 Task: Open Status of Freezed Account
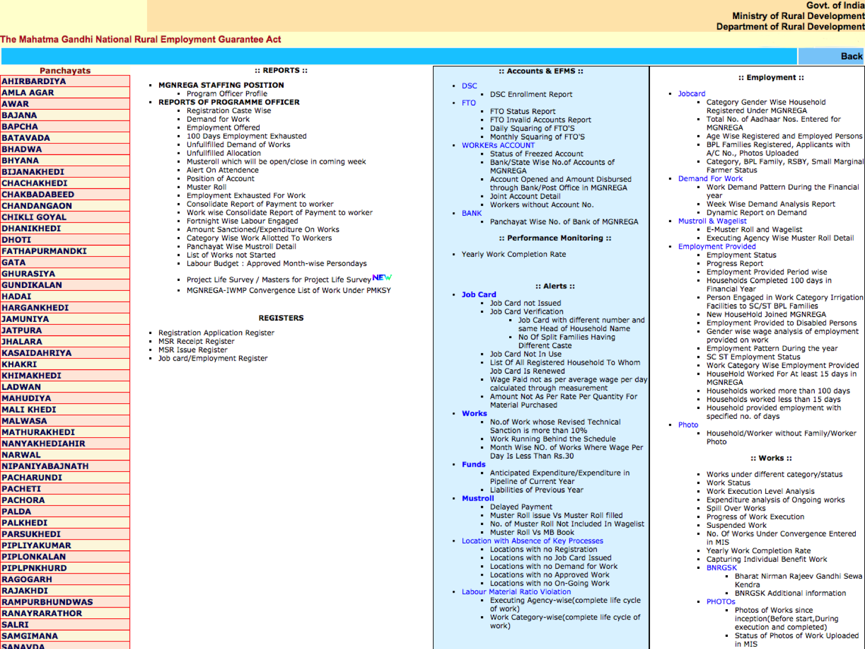coord(537,154)
